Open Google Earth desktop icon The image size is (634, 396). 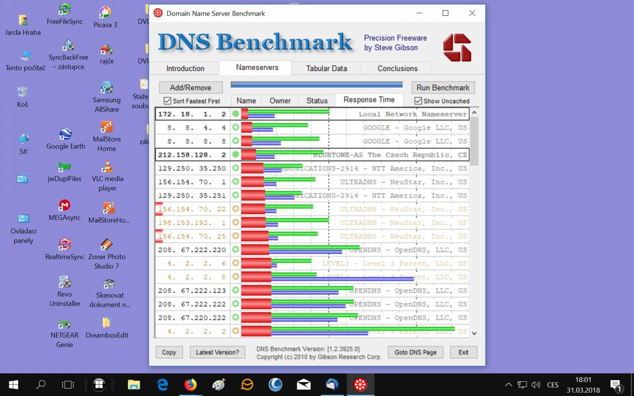pos(66,139)
